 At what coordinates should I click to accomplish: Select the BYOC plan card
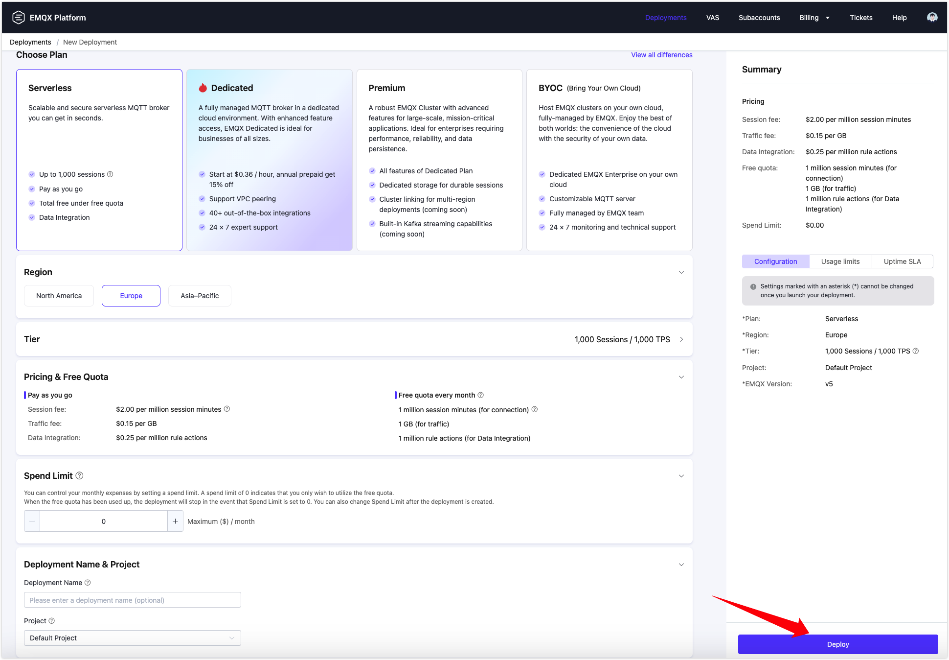point(610,160)
